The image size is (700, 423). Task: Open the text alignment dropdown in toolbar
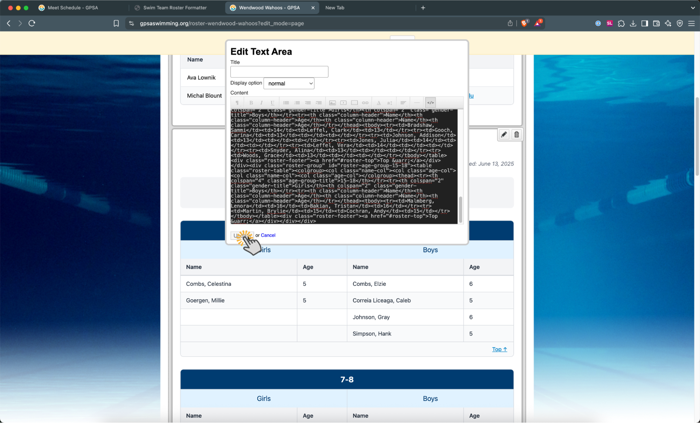[x=403, y=103]
